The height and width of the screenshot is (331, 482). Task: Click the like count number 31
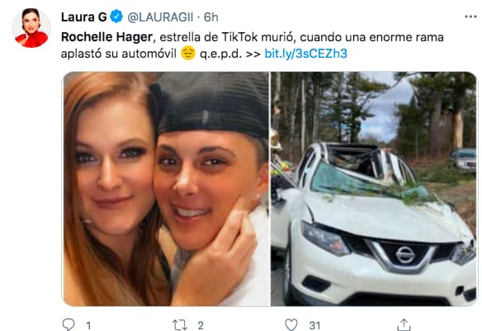coord(314,325)
